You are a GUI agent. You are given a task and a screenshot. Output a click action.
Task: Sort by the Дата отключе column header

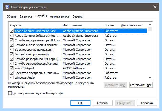(131, 25)
